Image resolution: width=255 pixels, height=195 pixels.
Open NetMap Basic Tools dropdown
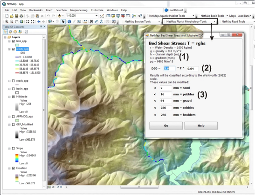pyautogui.click(x=227, y=16)
